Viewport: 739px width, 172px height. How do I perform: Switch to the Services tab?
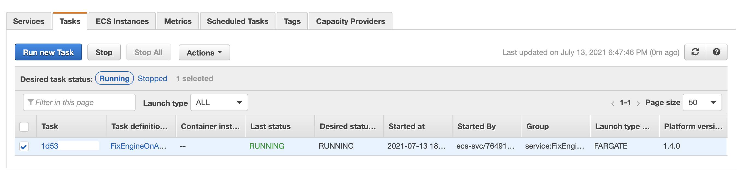click(x=29, y=21)
